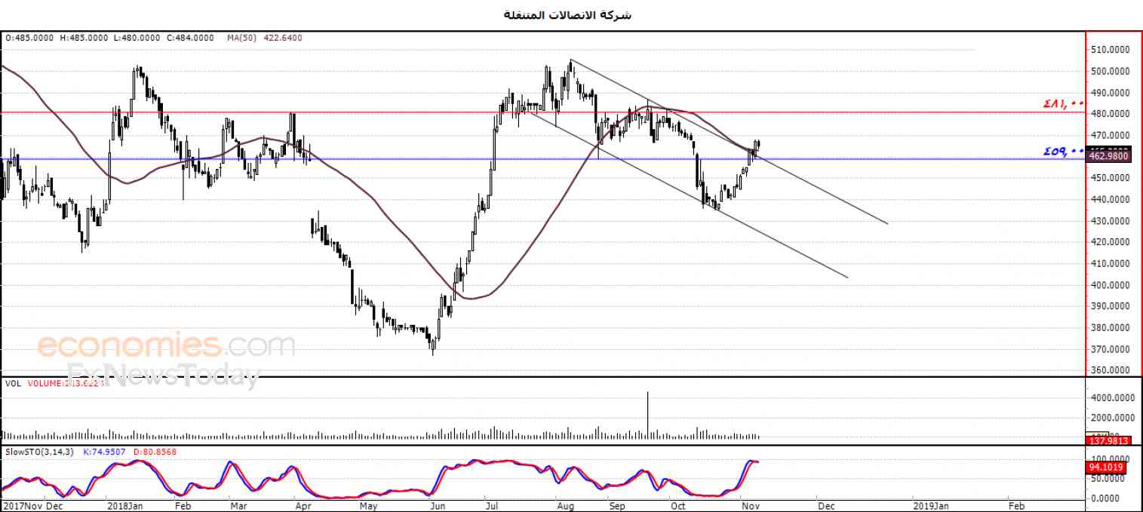
Task: Select the low price value L:480.0000
Action: click(138, 37)
